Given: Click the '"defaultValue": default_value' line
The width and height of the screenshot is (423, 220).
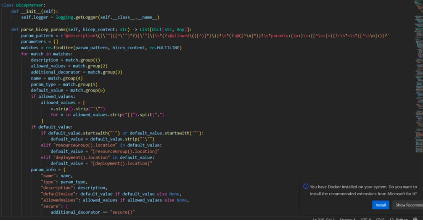Looking at the screenshot, I should click(111, 194).
